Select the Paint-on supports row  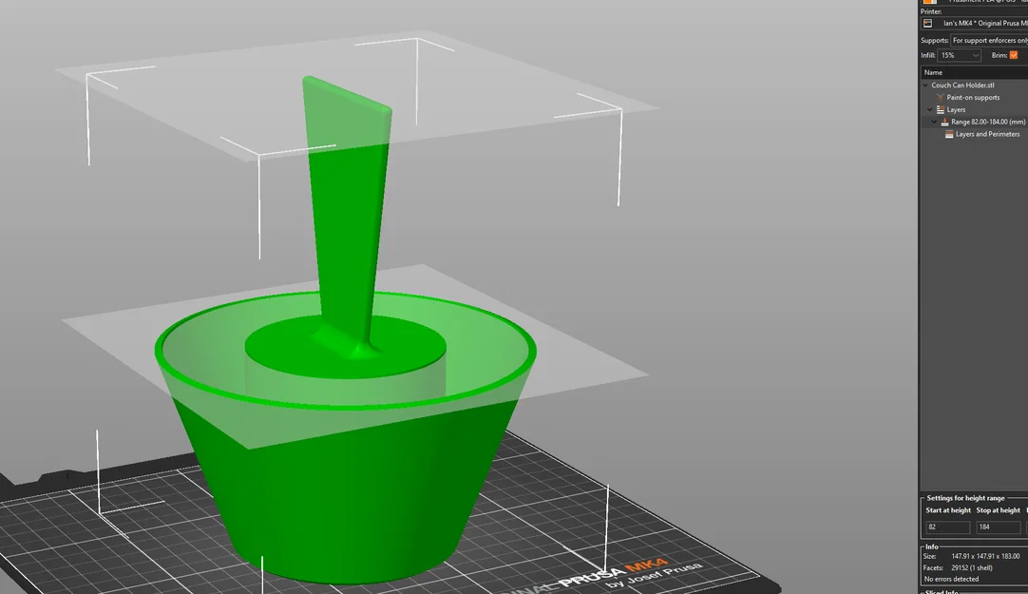973,97
